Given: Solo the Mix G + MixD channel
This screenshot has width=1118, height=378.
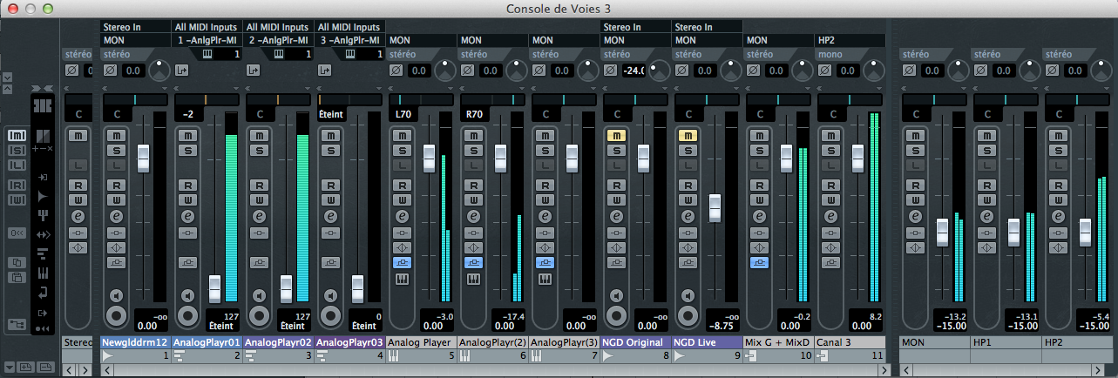Looking at the screenshot, I should coord(758,151).
